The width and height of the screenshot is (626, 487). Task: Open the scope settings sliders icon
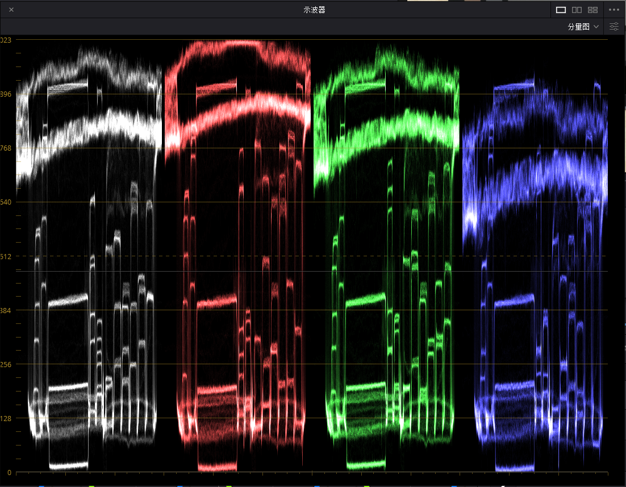click(614, 27)
